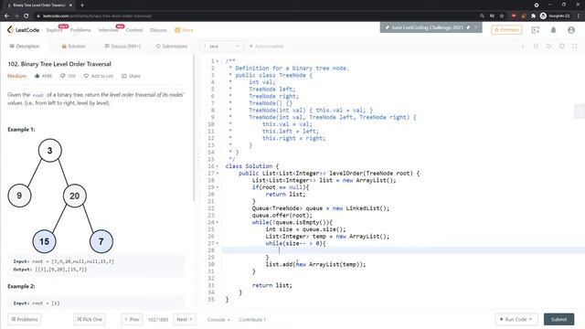Toggle fullscreen editor mode
Viewport: 585px width, 329px height.
[x=575, y=46]
